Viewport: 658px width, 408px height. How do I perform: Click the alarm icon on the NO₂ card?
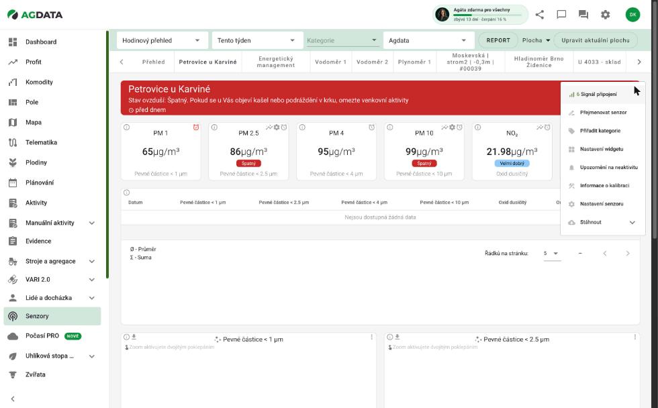coord(547,127)
